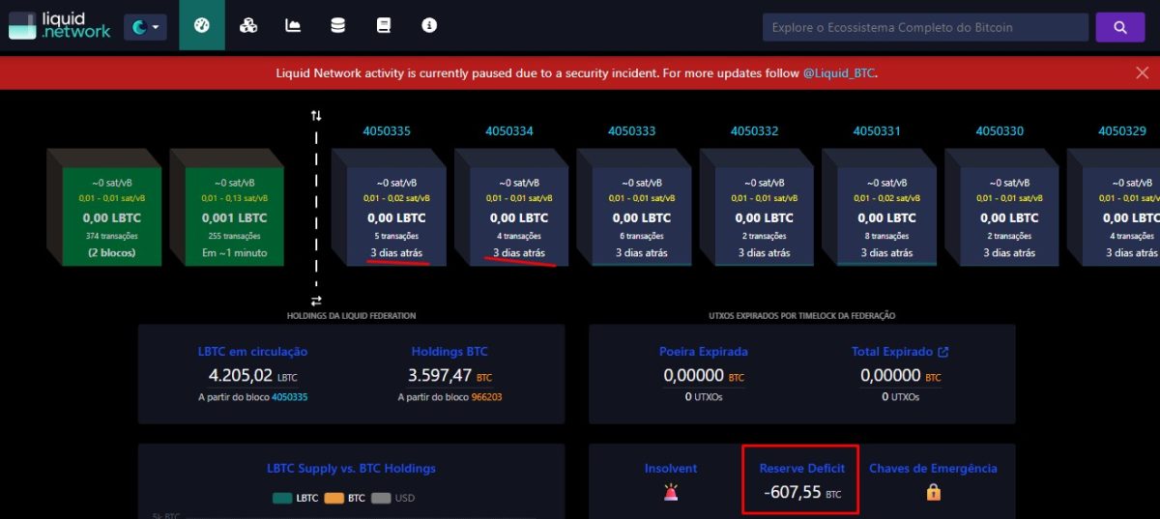The image size is (1160, 519).
Task: Click the purple search magnifier button
Action: (x=1120, y=27)
